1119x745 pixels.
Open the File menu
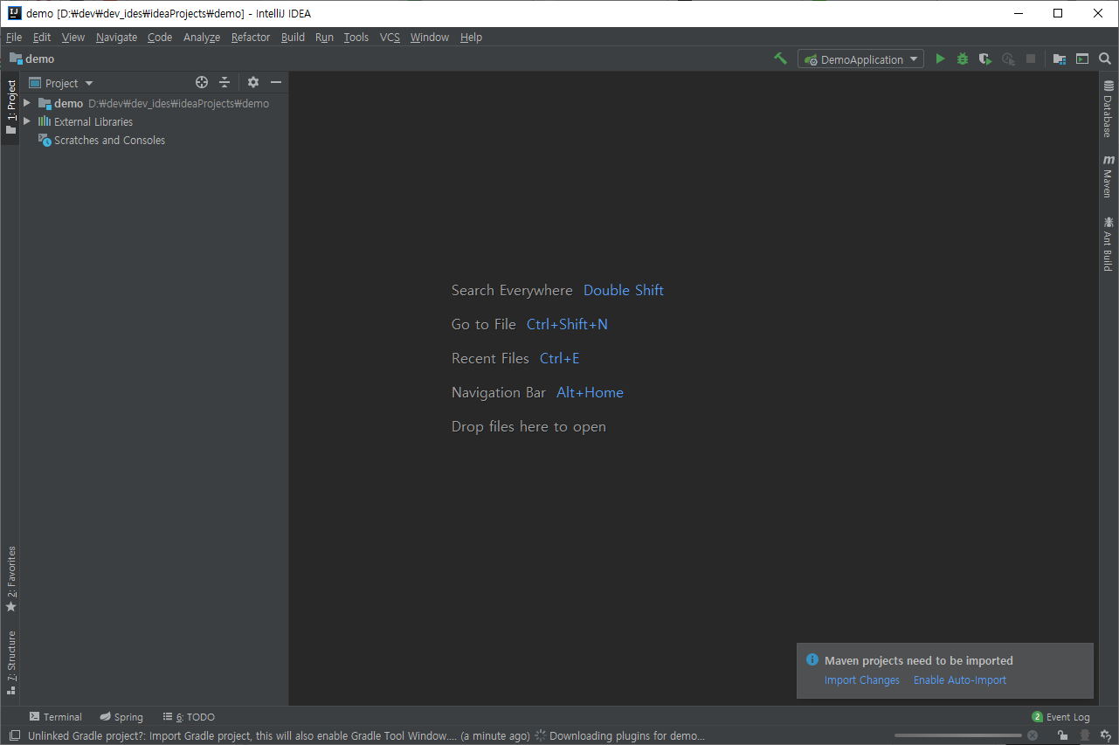click(x=14, y=37)
